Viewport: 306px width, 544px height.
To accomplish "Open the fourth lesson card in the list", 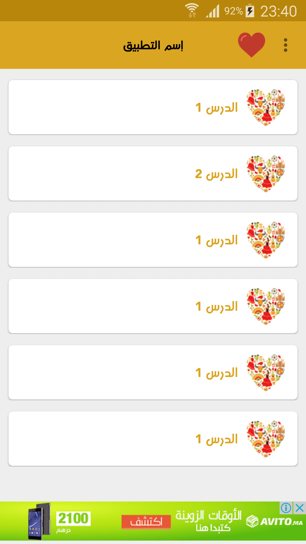I will click(x=153, y=306).
